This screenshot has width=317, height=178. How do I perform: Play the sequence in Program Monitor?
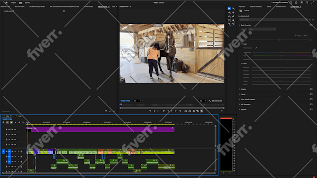172,111
